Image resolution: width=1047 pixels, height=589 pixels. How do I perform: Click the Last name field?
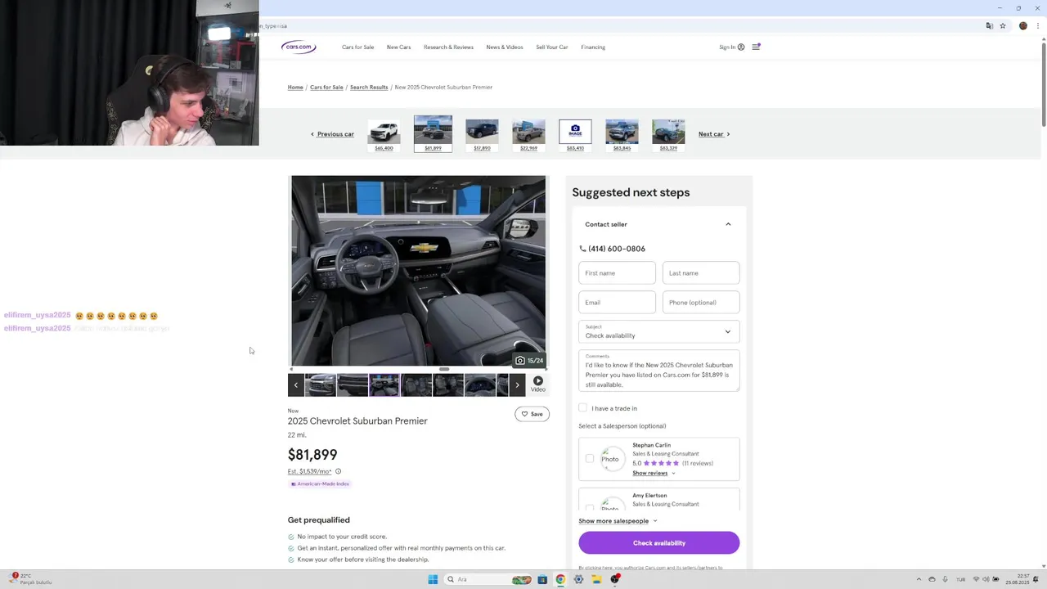[x=701, y=272]
